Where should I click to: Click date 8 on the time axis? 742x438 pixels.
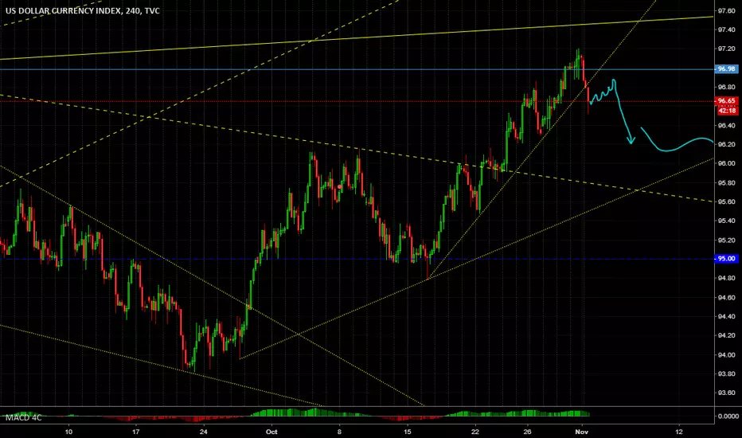point(339,432)
